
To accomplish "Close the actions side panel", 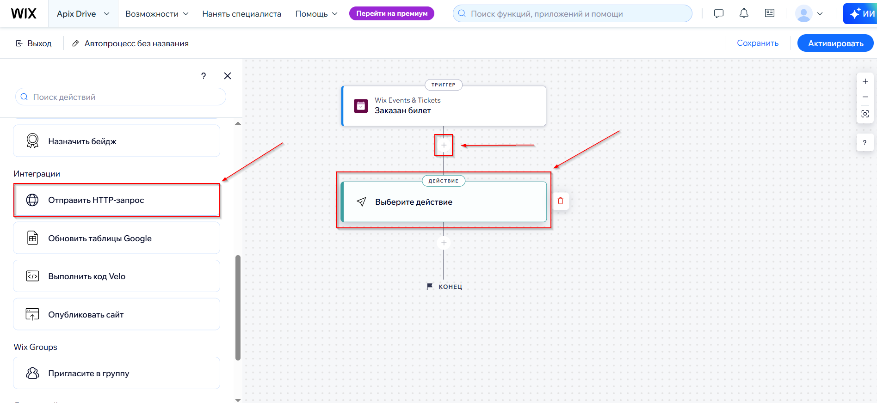I will [228, 76].
